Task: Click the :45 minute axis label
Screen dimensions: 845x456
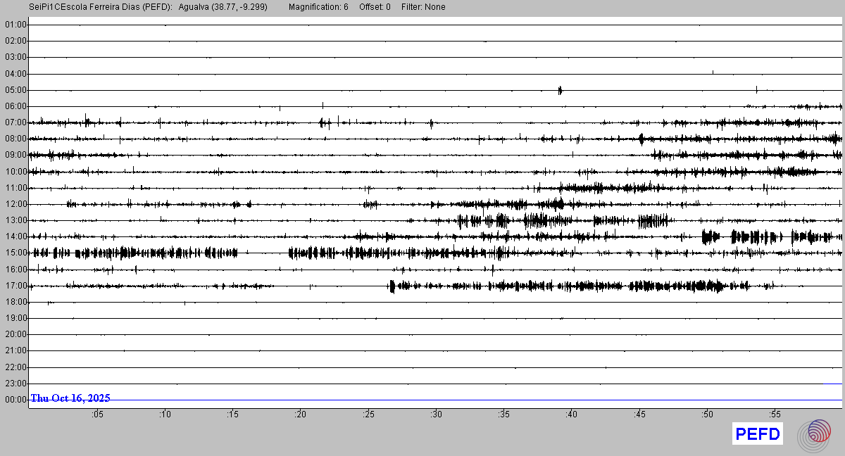Action: [x=639, y=414]
